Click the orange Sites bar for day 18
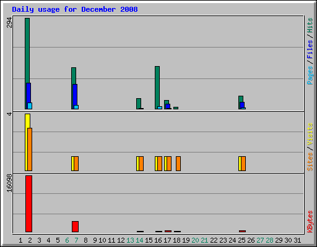Image resolution: width=317 pixels, height=247 pixels. pyautogui.click(x=178, y=164)
